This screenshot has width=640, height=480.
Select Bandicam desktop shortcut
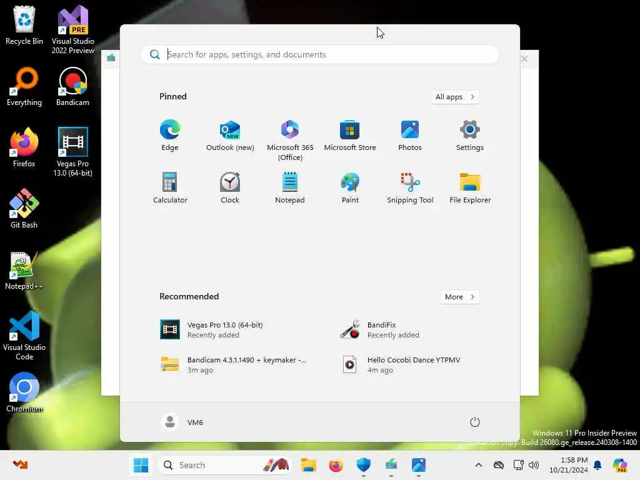click(72, 86)
